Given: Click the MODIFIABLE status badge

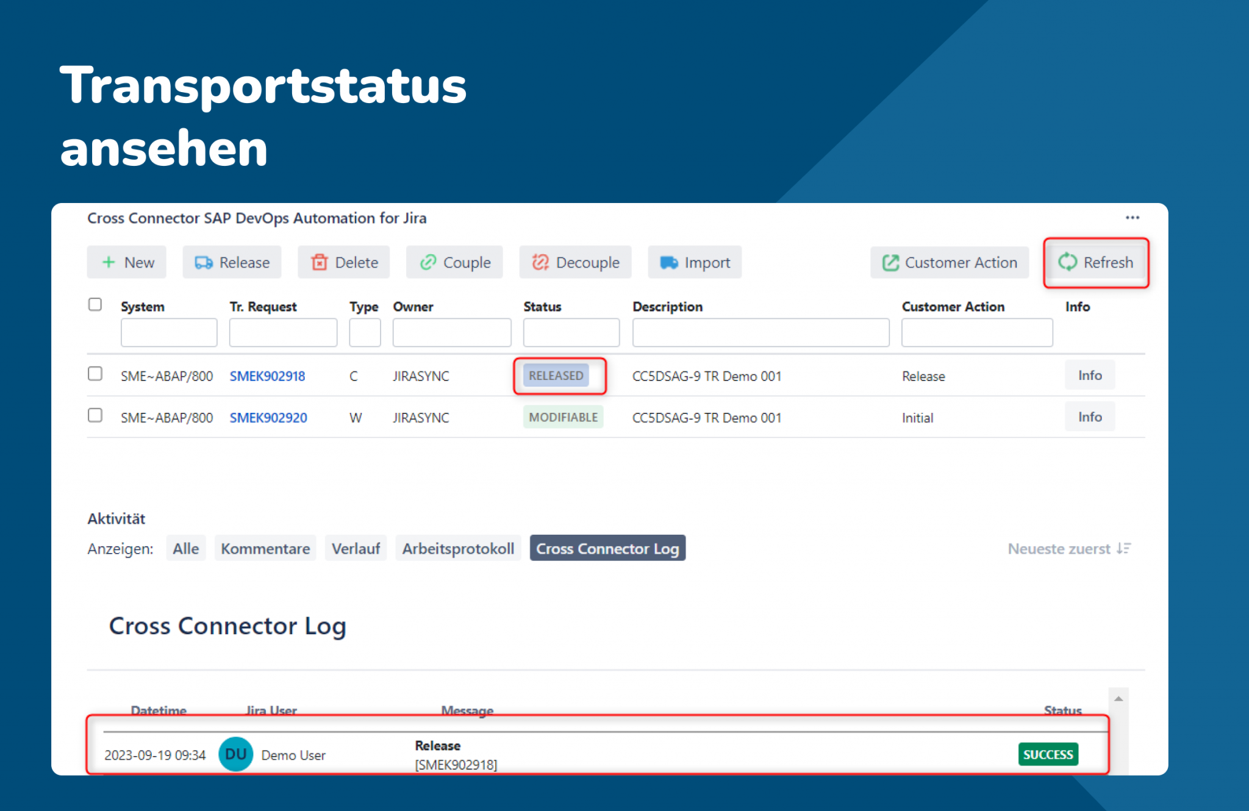Looking at the screenshot, I should point(563,417).
